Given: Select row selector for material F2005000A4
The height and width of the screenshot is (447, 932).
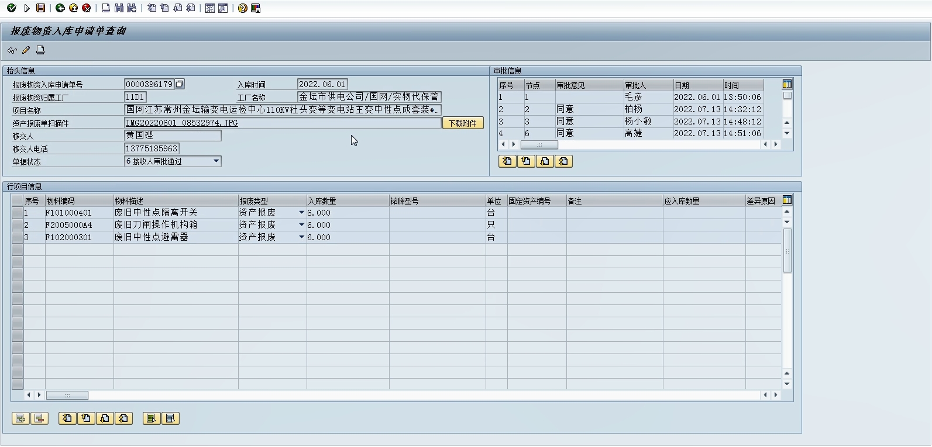Looking at the screenshot, I should tap(17, 225).
